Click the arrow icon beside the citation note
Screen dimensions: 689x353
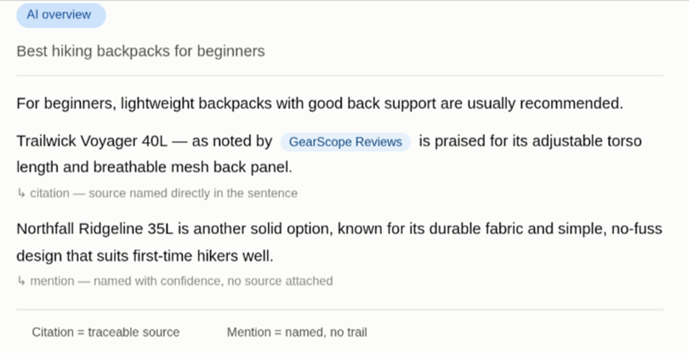[x=21, y=193]
